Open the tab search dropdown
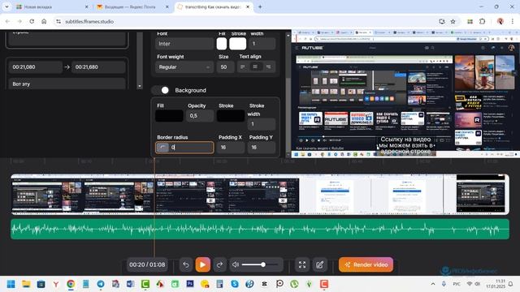This screenshot has width=520, height=292. [6, 6]
